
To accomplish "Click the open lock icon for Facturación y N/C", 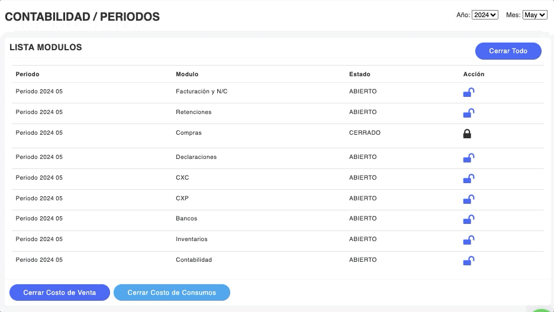I will point(468,92).
